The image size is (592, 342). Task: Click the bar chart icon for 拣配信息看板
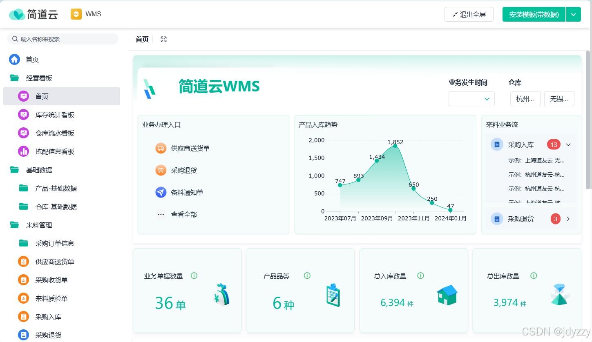24,151
